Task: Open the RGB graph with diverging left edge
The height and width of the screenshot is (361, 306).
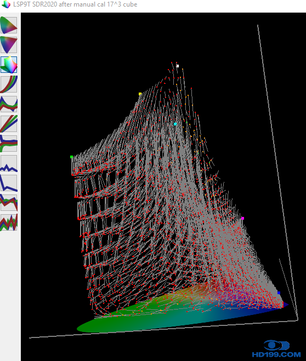Action: 9,144
